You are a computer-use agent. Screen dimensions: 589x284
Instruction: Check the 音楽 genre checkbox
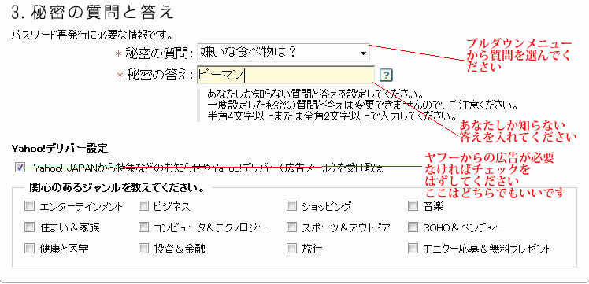point(413,205)
